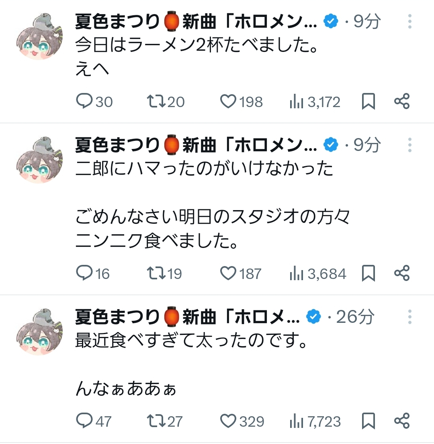Image resolution: width=434 pixels, height=444 pixels.
Task: Bookmark the ラーメン2杯 tweet
Action: (368, 101)
